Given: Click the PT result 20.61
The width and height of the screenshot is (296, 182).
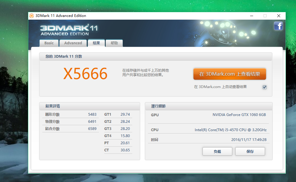Looking at the screenshot, I should (x=125, y=143).
